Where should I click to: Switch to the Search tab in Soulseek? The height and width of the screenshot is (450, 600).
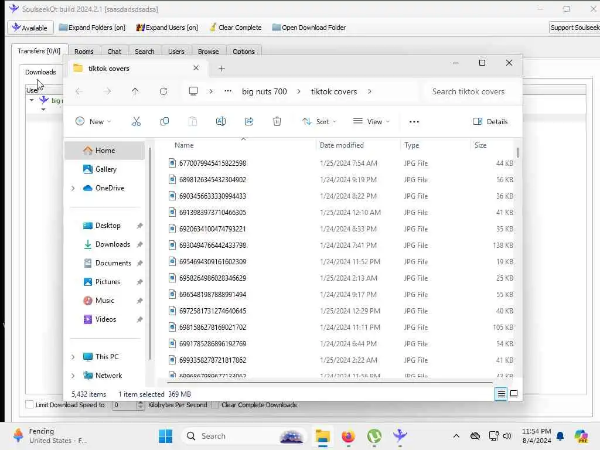[144, 52]
